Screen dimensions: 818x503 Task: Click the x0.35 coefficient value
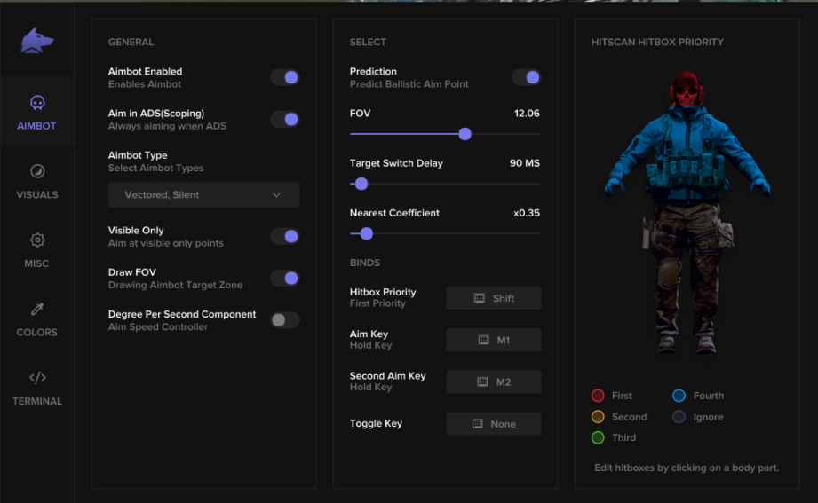point(527,213)
